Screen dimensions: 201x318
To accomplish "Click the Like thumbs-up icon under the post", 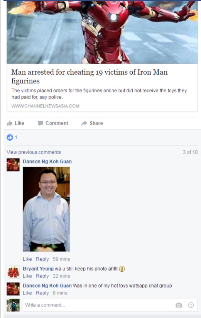I will click(10, 123).
